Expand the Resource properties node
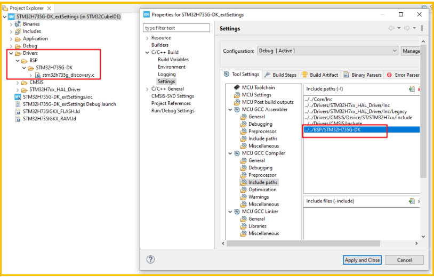 click(x=147, y=38)
